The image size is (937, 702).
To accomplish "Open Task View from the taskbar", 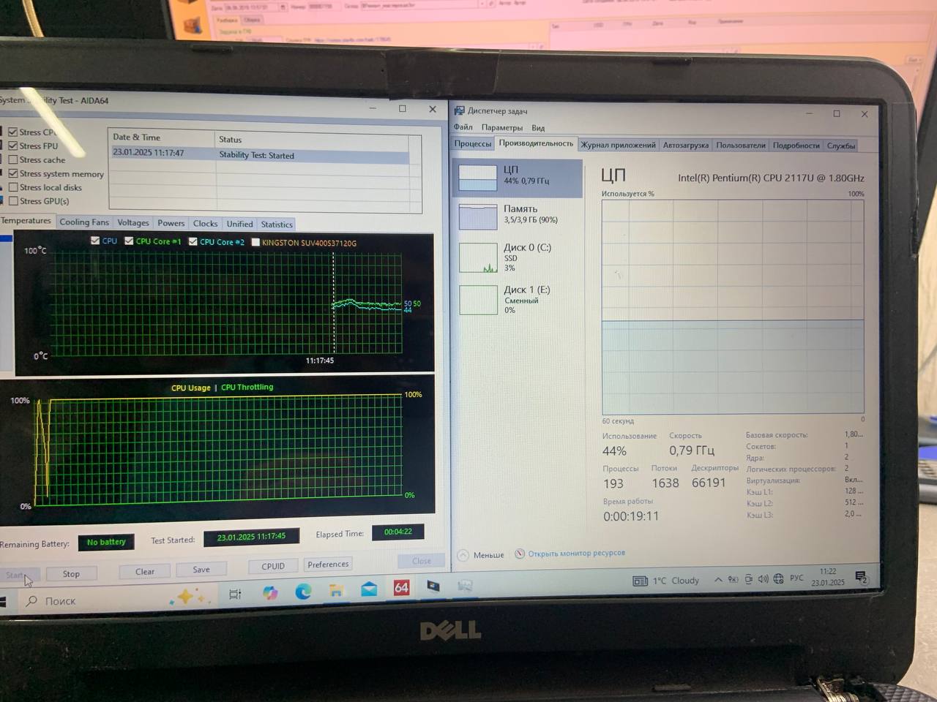I will pos(235,595).
